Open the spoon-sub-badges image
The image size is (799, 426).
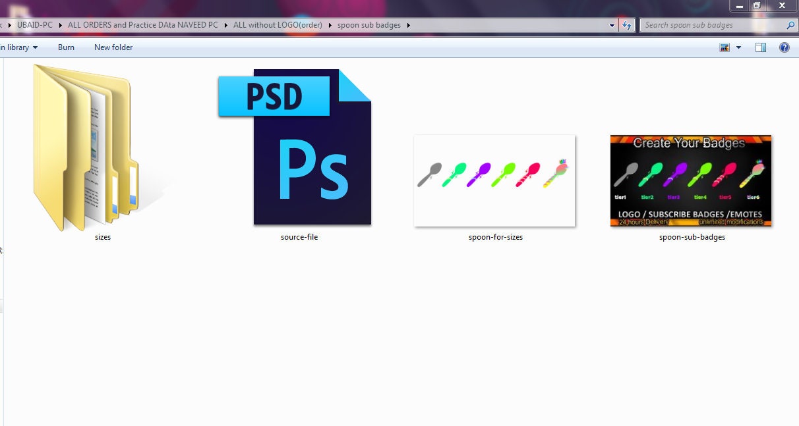690,181
